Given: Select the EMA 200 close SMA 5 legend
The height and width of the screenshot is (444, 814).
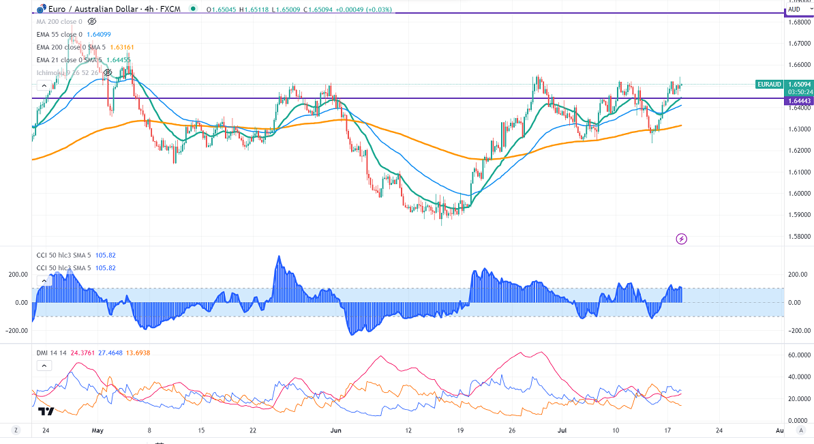Looking at the screenshot, I should coord(71,47).
